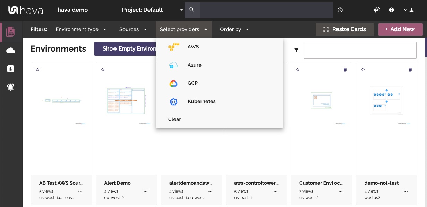Star the Alert Demo environment
Viewport: 427px width, 207px height.
click(x=103, y=70)
